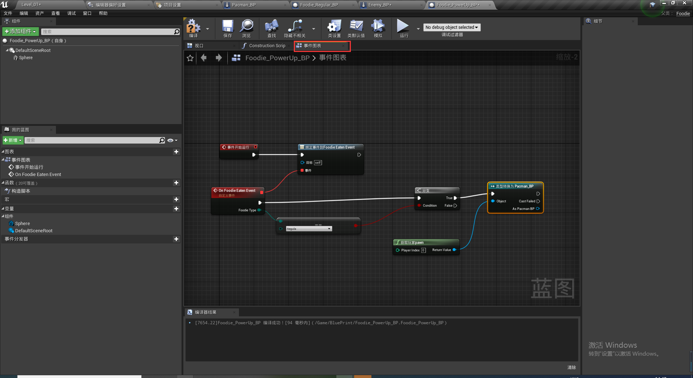Image resolution: width=693 pixels, height=378 pixels.
Task: Toggle the favorite star in the graph breadcrumb
Action: [x=190, y=58]
